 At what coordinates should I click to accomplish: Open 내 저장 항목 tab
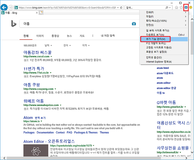coord(108,36)
